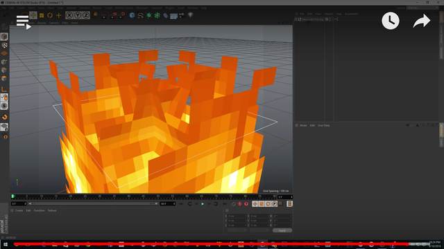
Task: Switch to Points mode
Action: (x=4, y=62)
